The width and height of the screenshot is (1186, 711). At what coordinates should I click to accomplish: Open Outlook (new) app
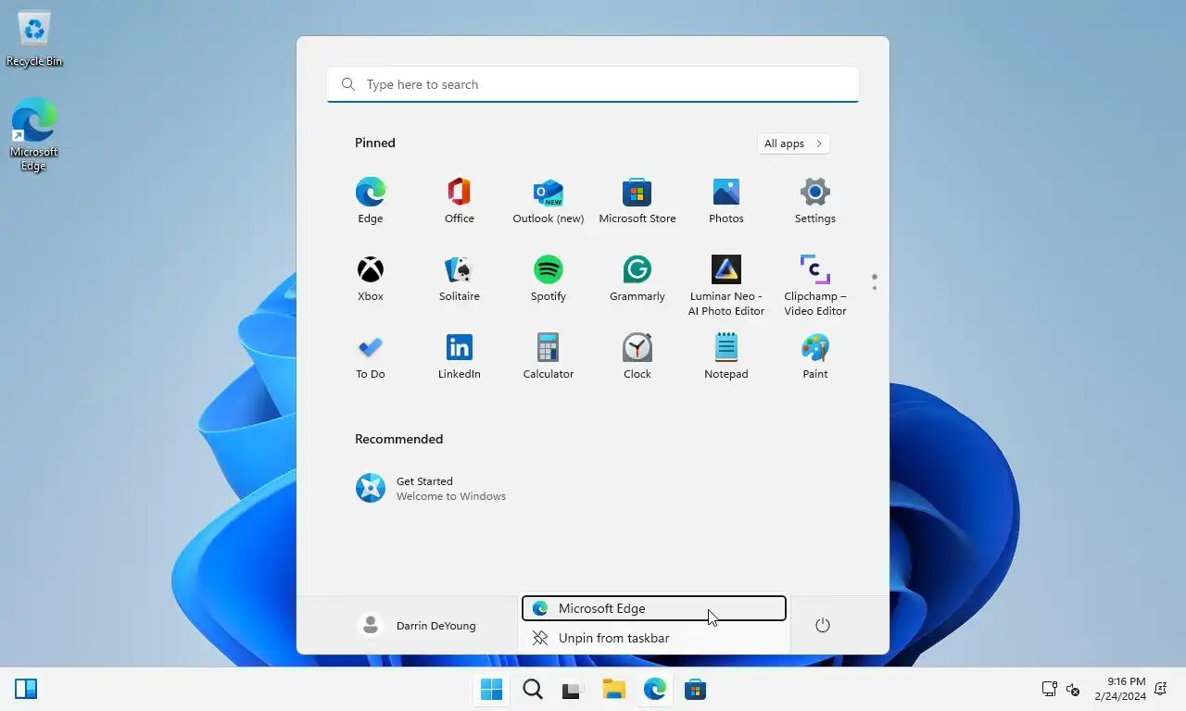(x=549, y=201)
